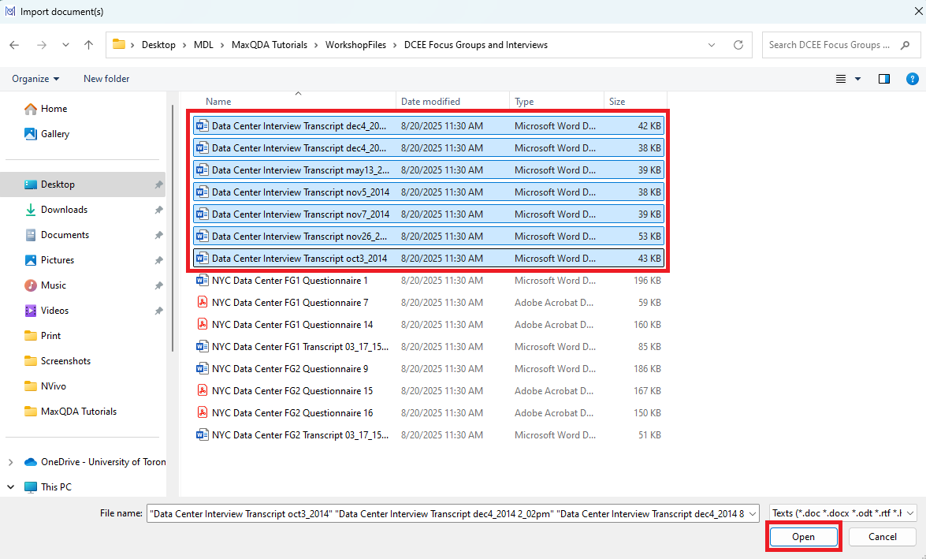Select Data Center Interview Transcript oct3_2014
The height and width of the screenshot is (559, 926).
pyautogui.click(x=429, y=259)
